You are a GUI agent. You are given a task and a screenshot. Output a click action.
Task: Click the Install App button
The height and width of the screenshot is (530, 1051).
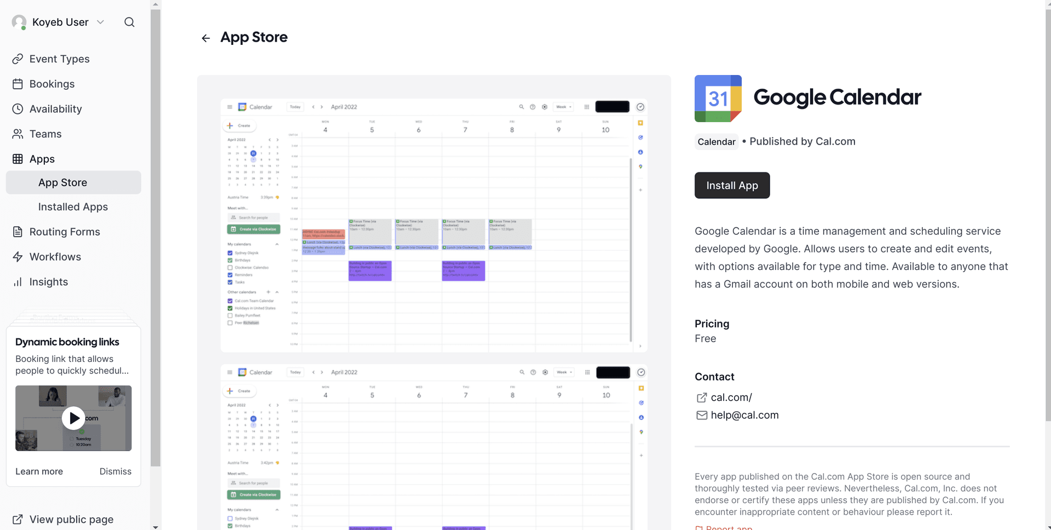coord(732,185)
